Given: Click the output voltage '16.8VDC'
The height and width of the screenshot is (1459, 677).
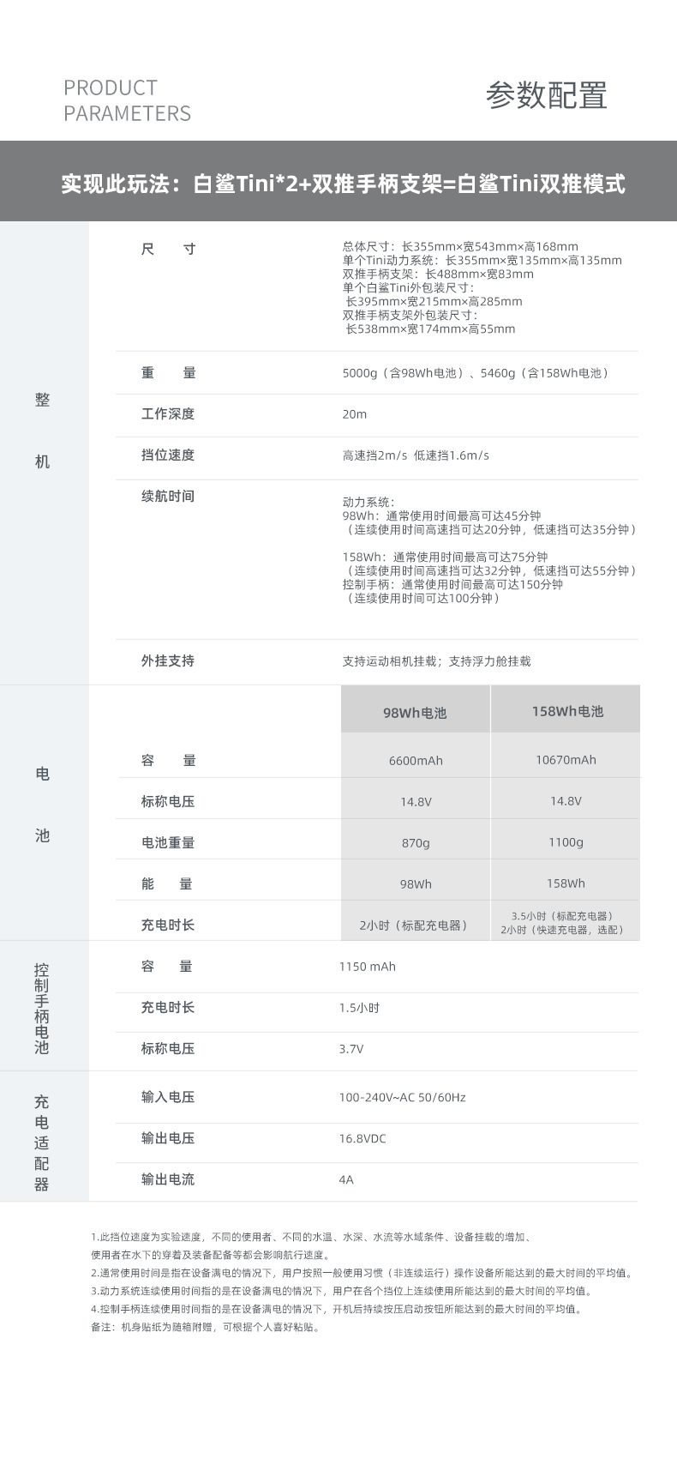Looking at the screenshot, I should tap(362, 1138).
